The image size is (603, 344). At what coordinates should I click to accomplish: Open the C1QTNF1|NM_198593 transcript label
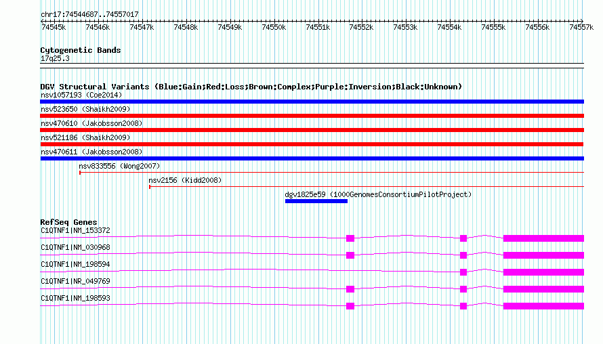tap(75, 298)
